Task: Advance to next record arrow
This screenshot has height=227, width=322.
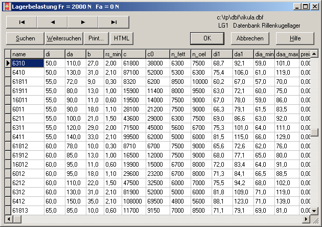Action: tap(83, 22)
